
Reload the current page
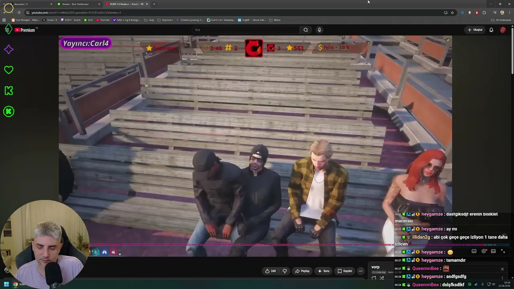pyautogui.click(x=19, y=12)
